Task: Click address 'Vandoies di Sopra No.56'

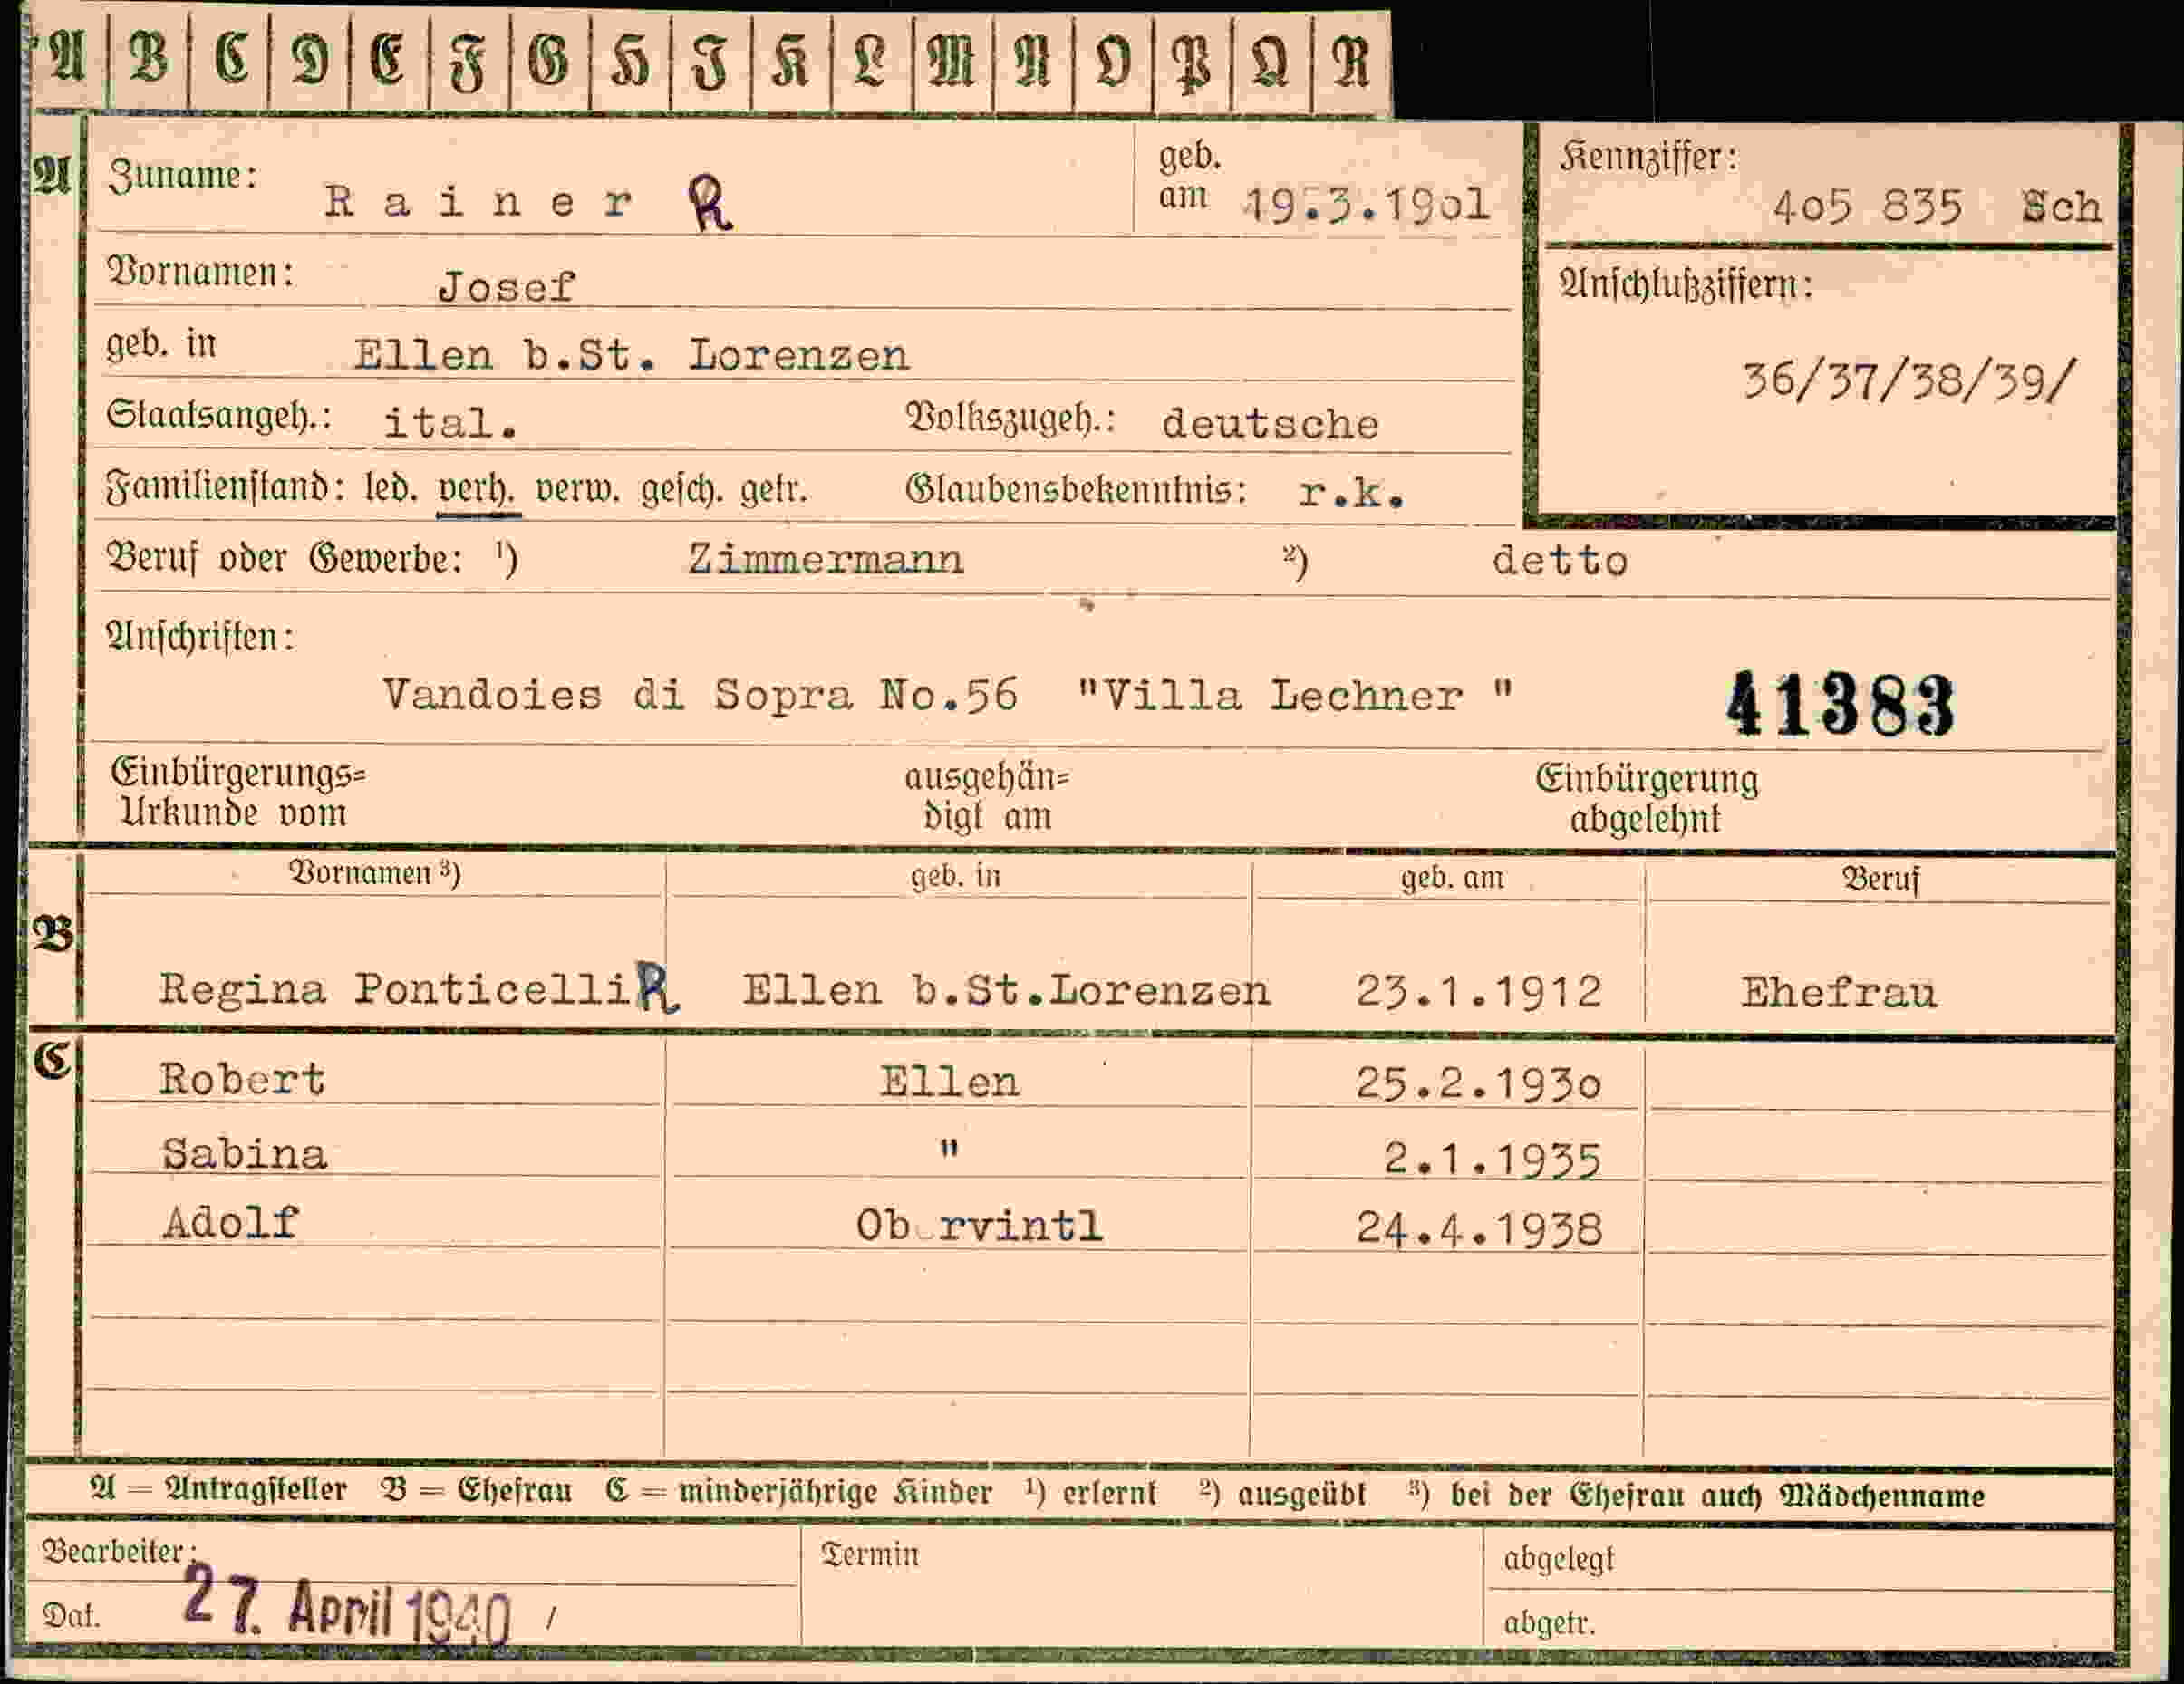Action: pos(700,695)
